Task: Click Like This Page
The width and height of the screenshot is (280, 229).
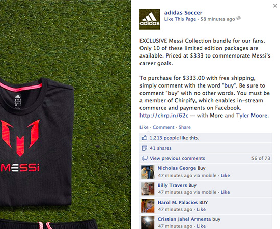Action: coord(180,19)
